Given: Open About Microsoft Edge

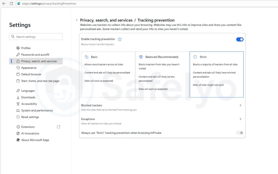Looking at the screenshot, I should pos(36,140).
